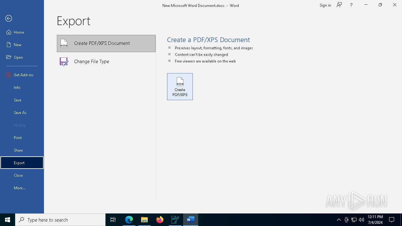Viewport: 402px width, 226px height.
Task: Select Open in the sidebar
Action: (x=22, y=57)
